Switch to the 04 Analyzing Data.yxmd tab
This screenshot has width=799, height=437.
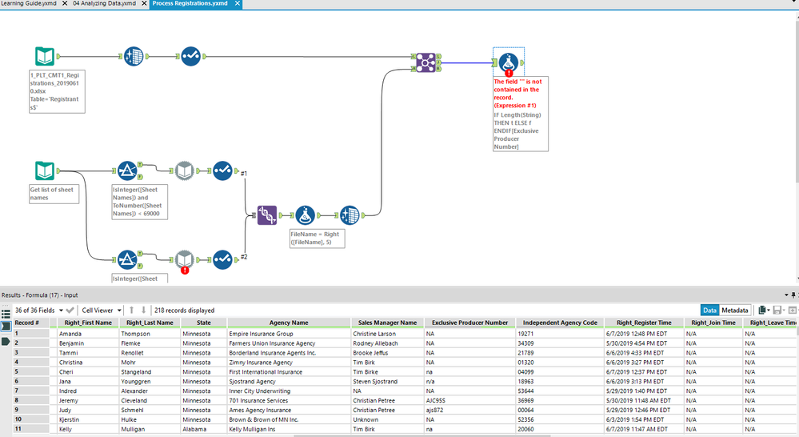105,3
